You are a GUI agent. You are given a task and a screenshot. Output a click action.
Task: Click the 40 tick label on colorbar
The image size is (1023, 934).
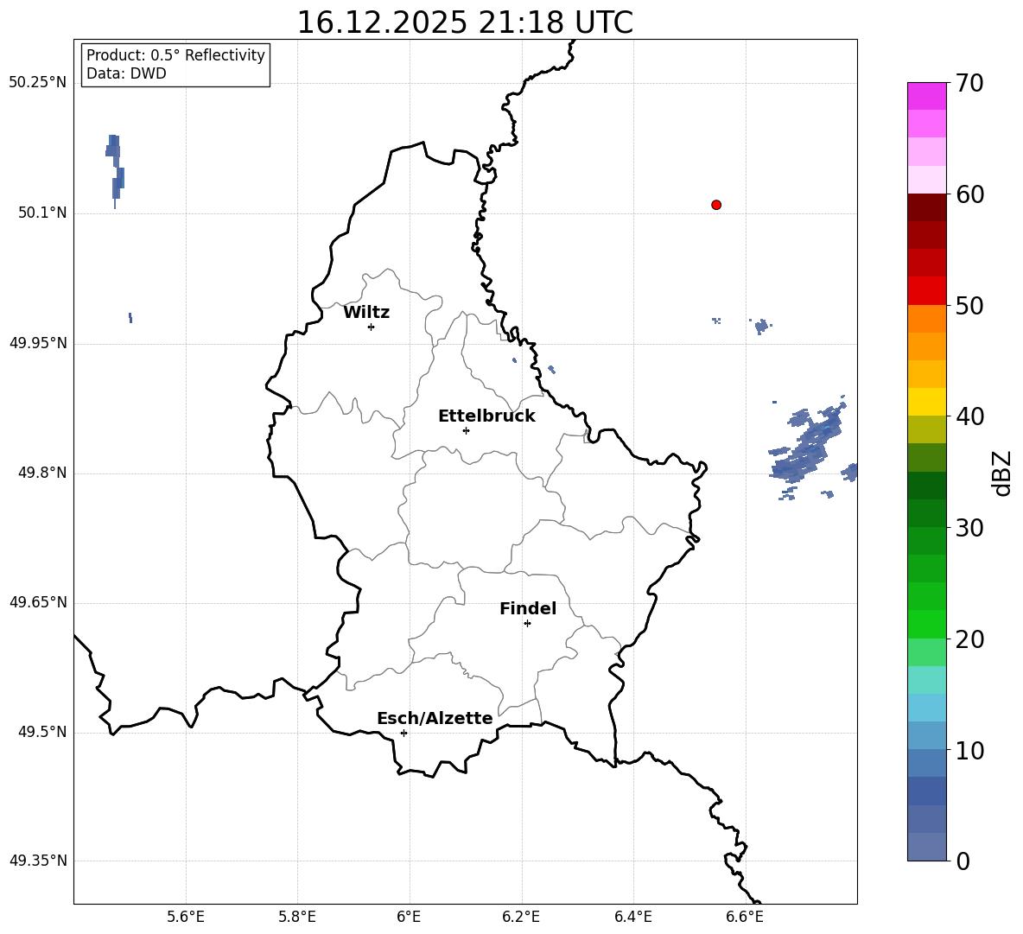pyautogui.click(x=969, y=416)
